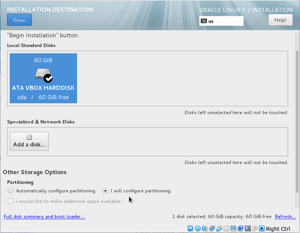Select the ATA VBOX HARDDISK sda disk
Screen dimensions: 300x233
(43, 78)
